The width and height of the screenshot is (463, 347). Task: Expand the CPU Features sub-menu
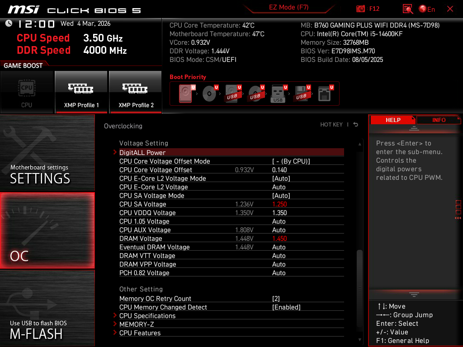[231, 333]
